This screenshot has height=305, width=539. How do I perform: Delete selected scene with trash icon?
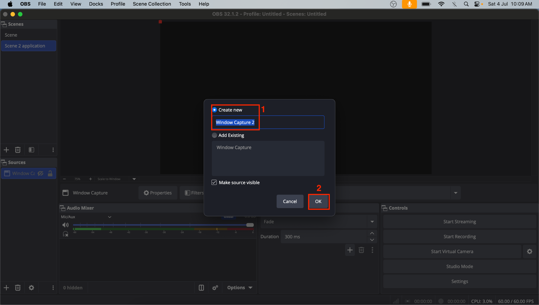(x=18, y=150)
